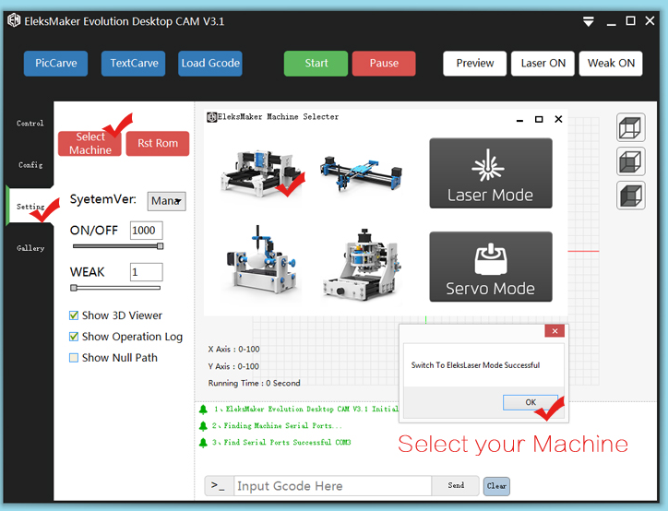Switch to the Gallery tab

30,248
